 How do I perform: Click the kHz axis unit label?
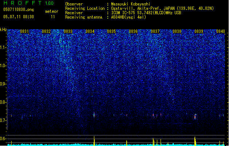pos(3,30)
